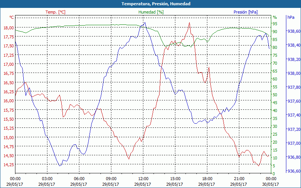
Task: Click pressure axis value 938,60
Action: [293, 31]
